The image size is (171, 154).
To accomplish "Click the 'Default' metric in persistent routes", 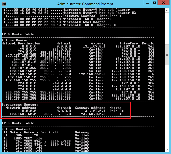I will point(117,111).
